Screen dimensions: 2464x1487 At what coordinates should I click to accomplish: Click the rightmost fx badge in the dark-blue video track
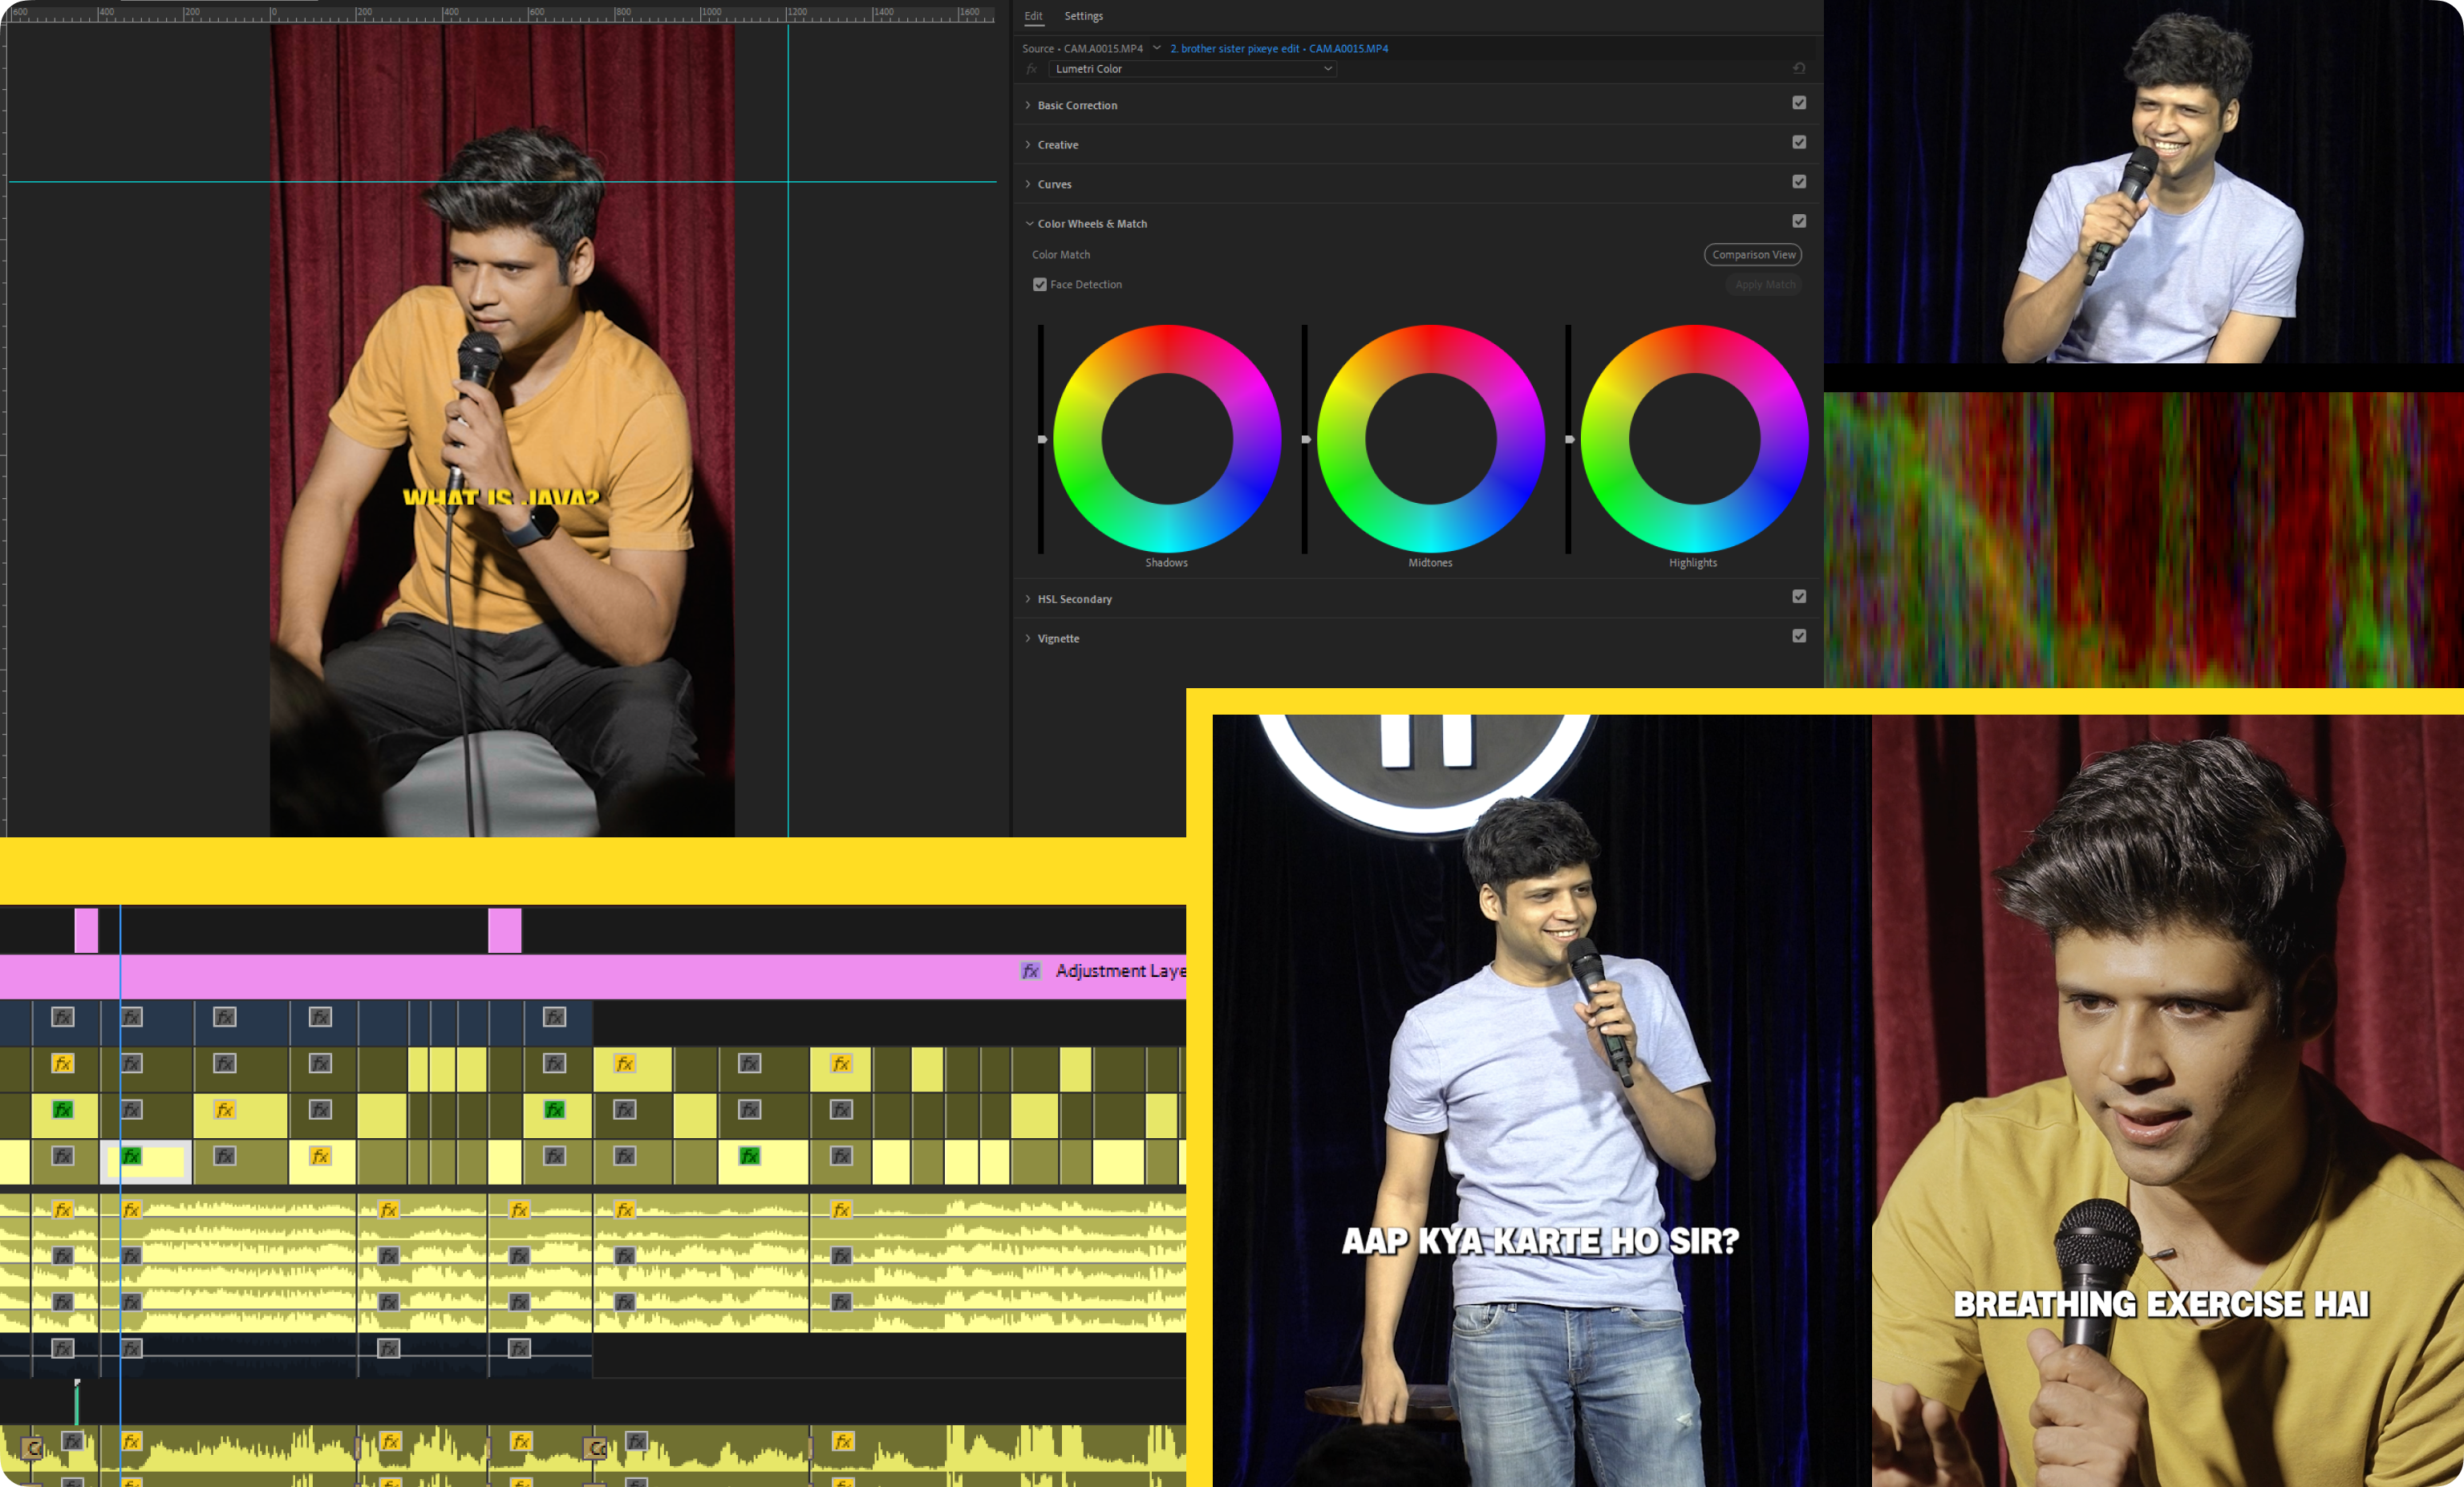(554, 1017)
